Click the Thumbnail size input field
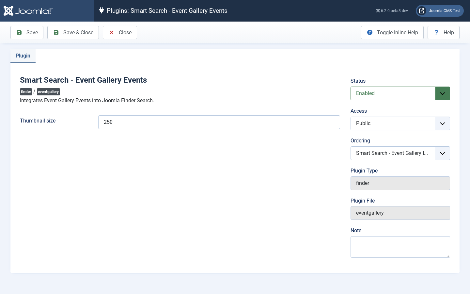 point(219,122)
